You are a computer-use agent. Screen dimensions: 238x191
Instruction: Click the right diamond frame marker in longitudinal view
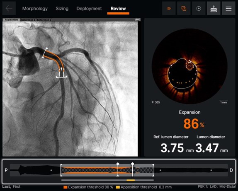click(x=133, y=164)
